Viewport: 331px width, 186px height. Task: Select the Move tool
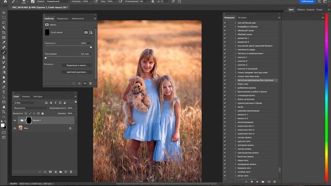[x=4, y=12]
